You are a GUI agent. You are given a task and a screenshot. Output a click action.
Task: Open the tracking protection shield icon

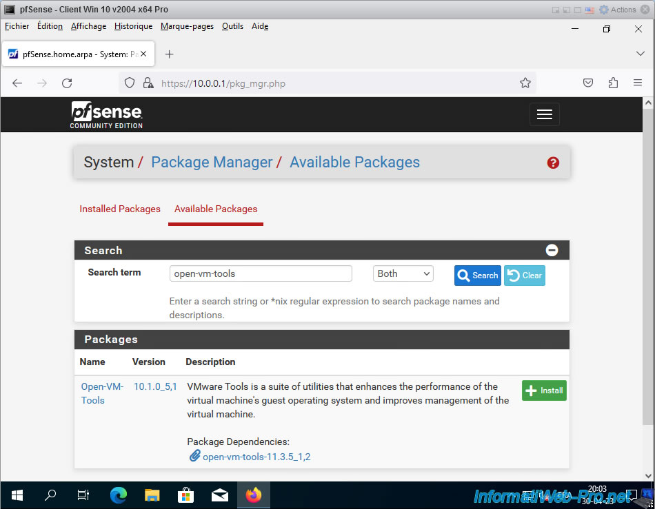[x=130, y=83]
